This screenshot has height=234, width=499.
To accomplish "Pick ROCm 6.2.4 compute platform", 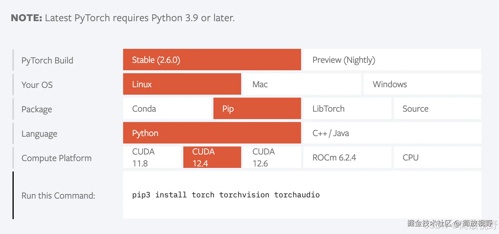I will coord(347,157).
